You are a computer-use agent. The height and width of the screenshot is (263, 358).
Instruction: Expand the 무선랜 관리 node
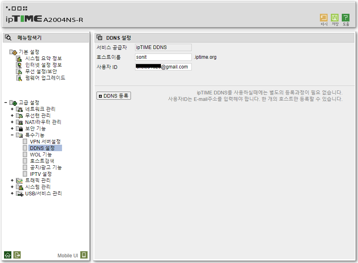click(12, 116)
